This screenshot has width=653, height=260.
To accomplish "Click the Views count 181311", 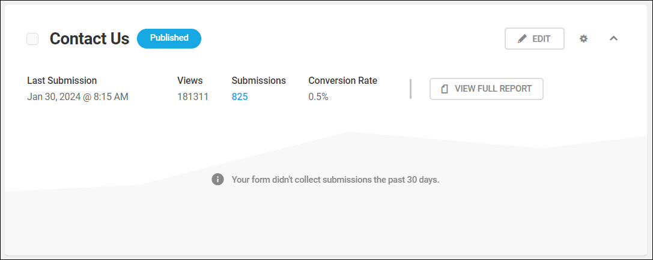I will tap(193, 97).
